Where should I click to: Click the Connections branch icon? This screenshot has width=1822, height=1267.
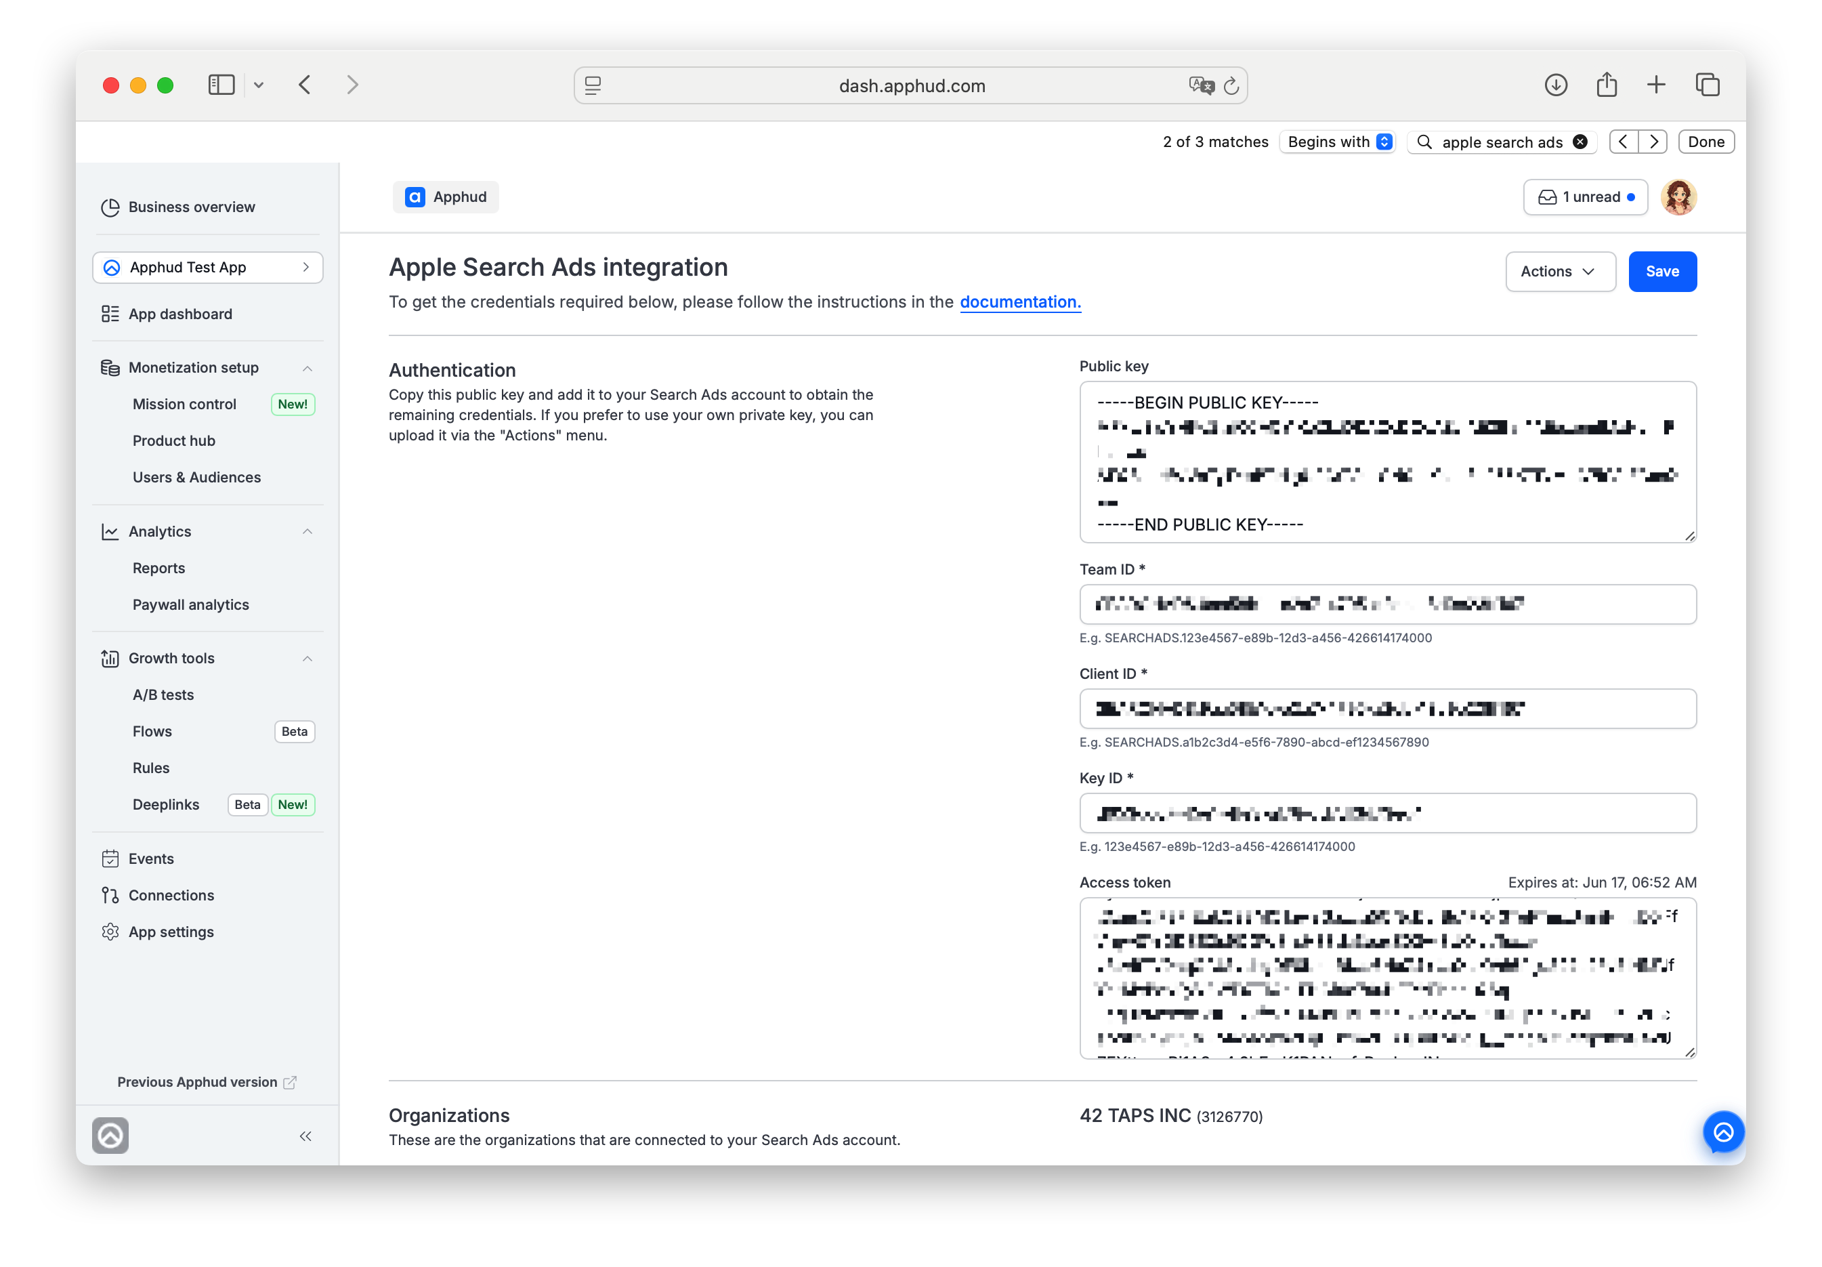click(110, 896)
